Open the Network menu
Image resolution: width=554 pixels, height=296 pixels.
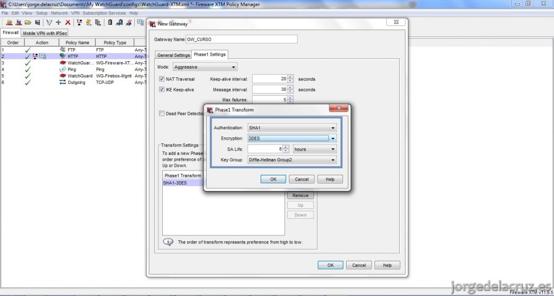(x=60, y=13)
